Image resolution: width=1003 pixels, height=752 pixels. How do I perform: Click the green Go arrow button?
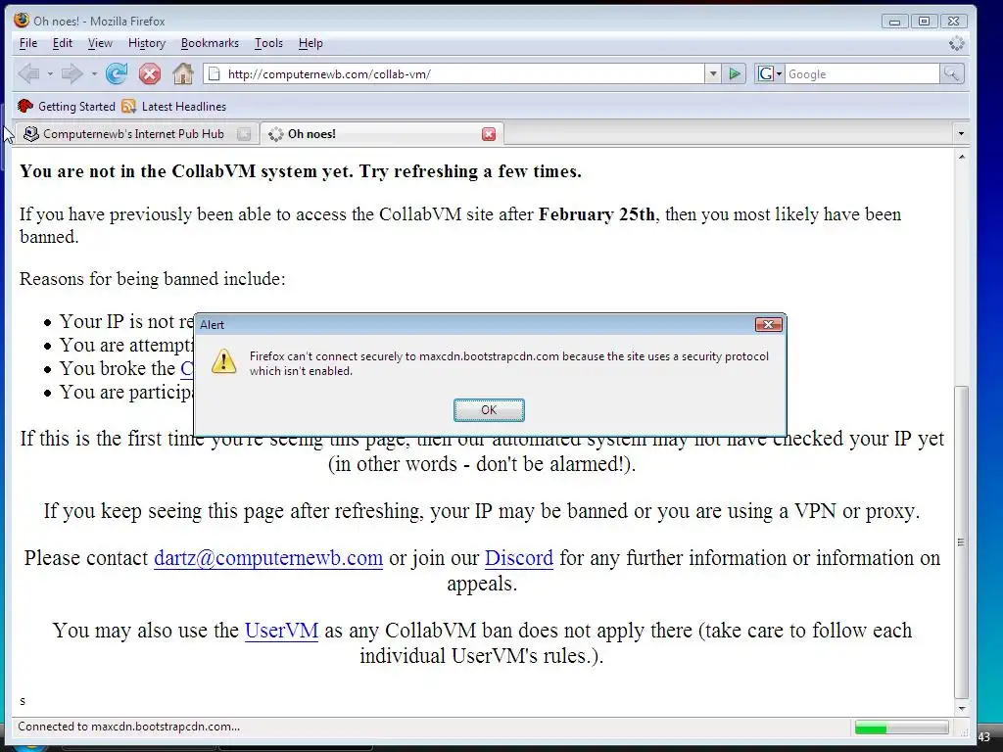click(x=735, y=74)
